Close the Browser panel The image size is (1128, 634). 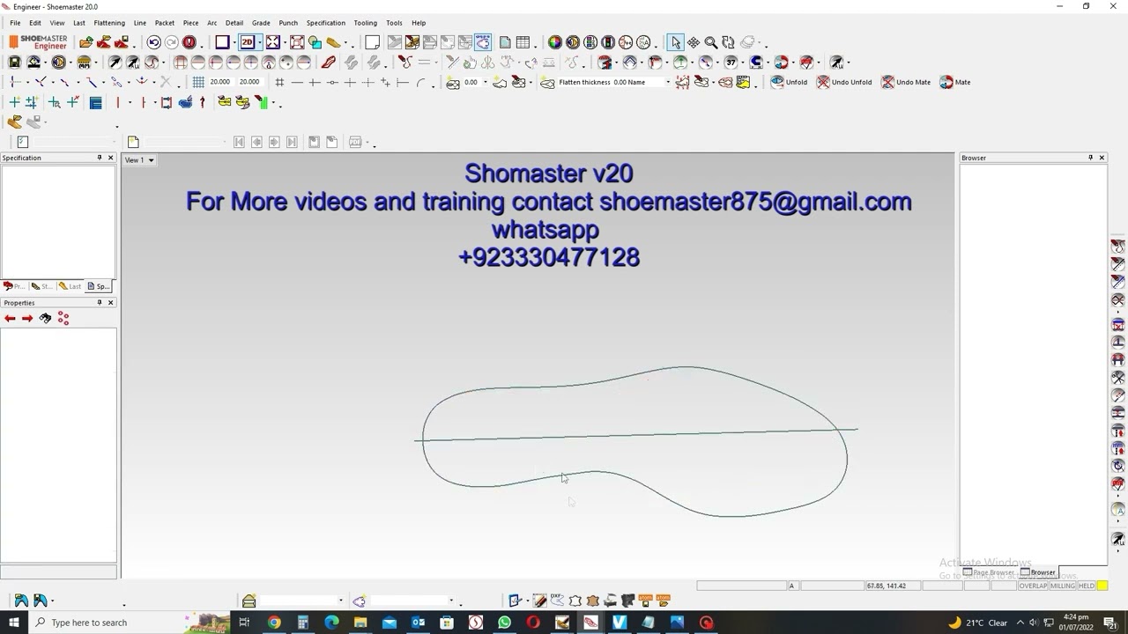click(1102, 158)
